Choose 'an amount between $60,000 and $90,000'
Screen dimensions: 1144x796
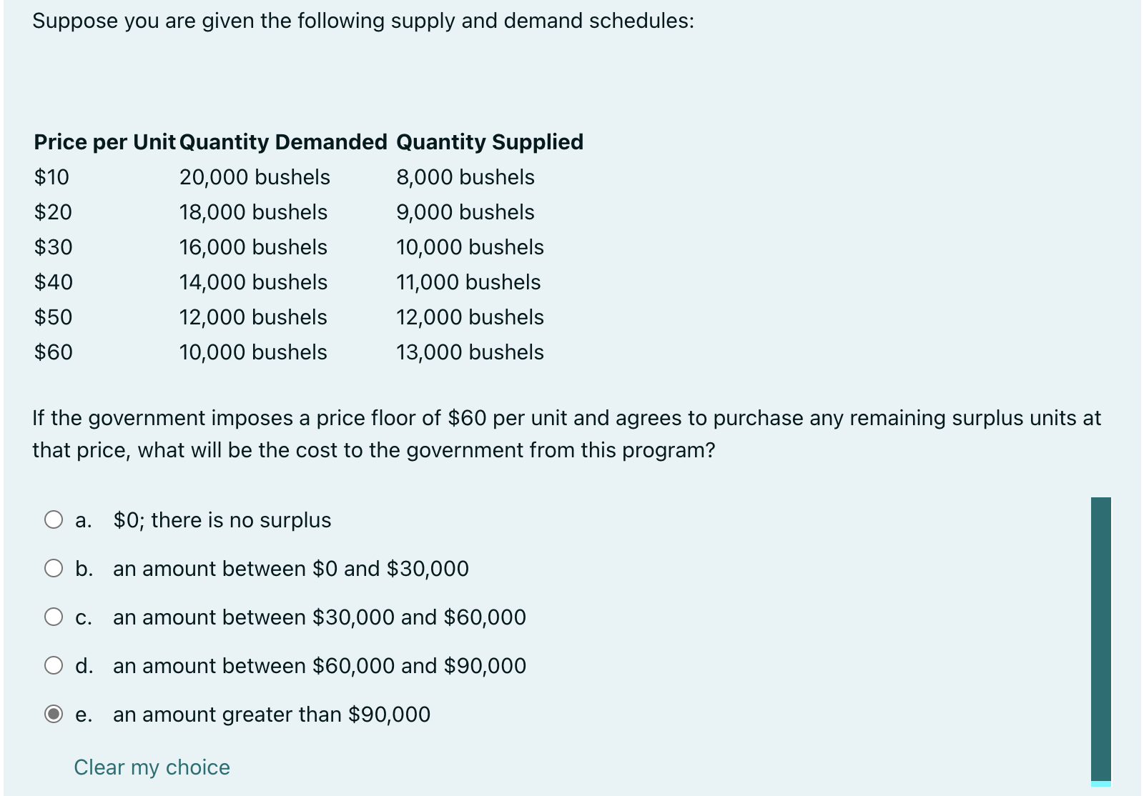pos(319,665)
